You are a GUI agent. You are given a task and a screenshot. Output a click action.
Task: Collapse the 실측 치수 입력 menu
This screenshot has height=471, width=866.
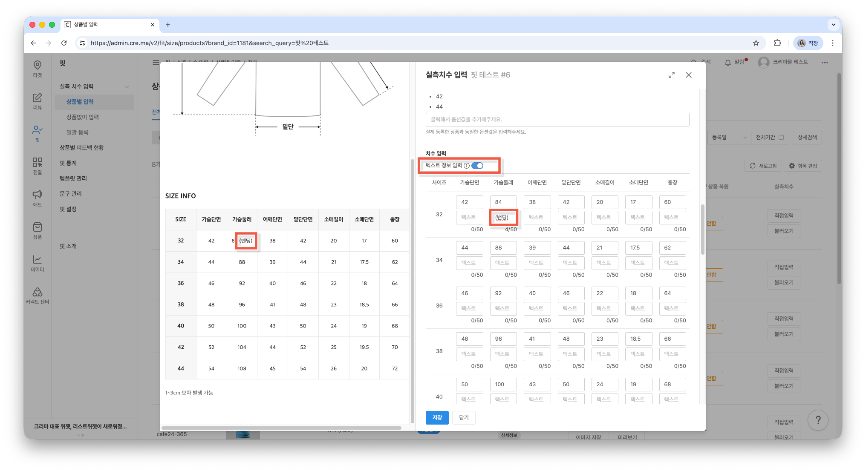127,86
